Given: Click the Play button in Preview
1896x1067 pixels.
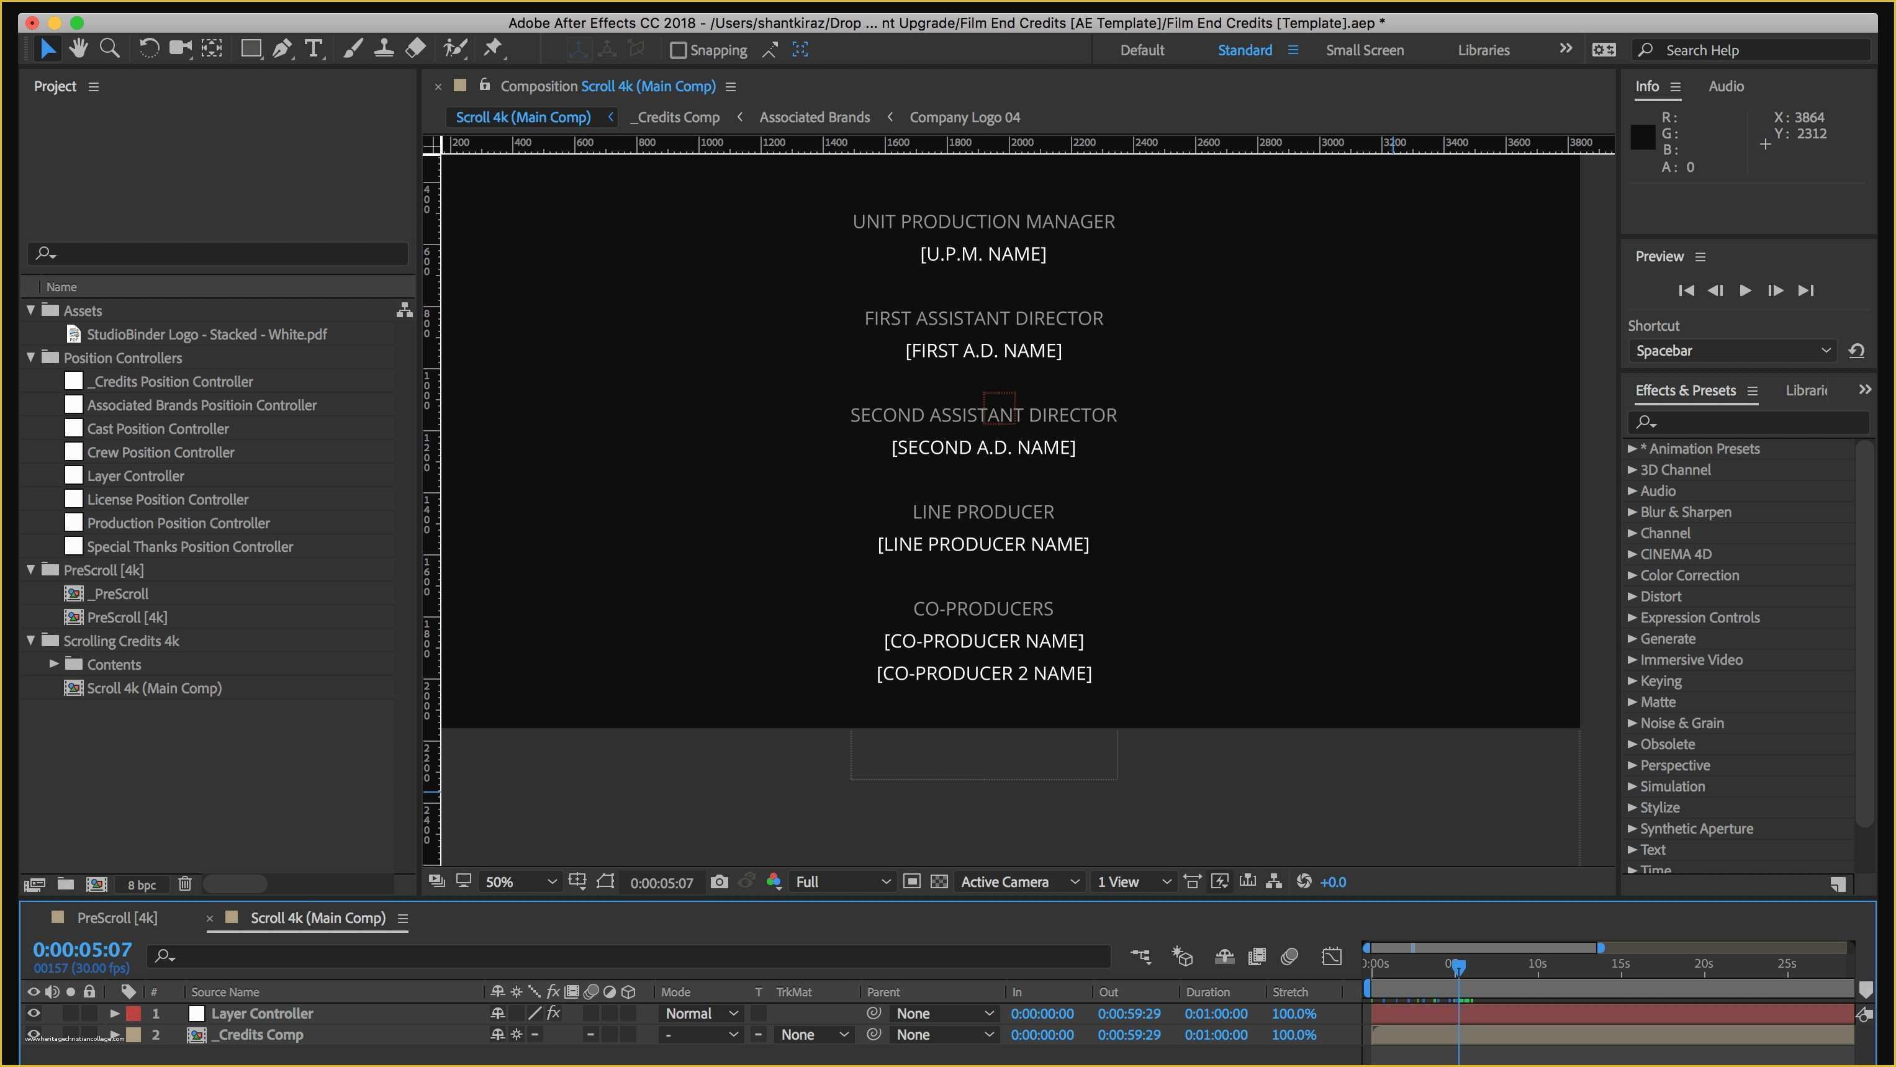Looking at the screenshot, I should tap(1745, 290).
